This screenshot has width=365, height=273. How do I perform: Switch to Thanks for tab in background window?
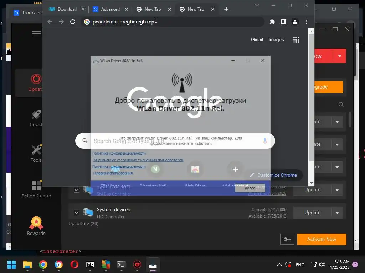coord(27,13)
